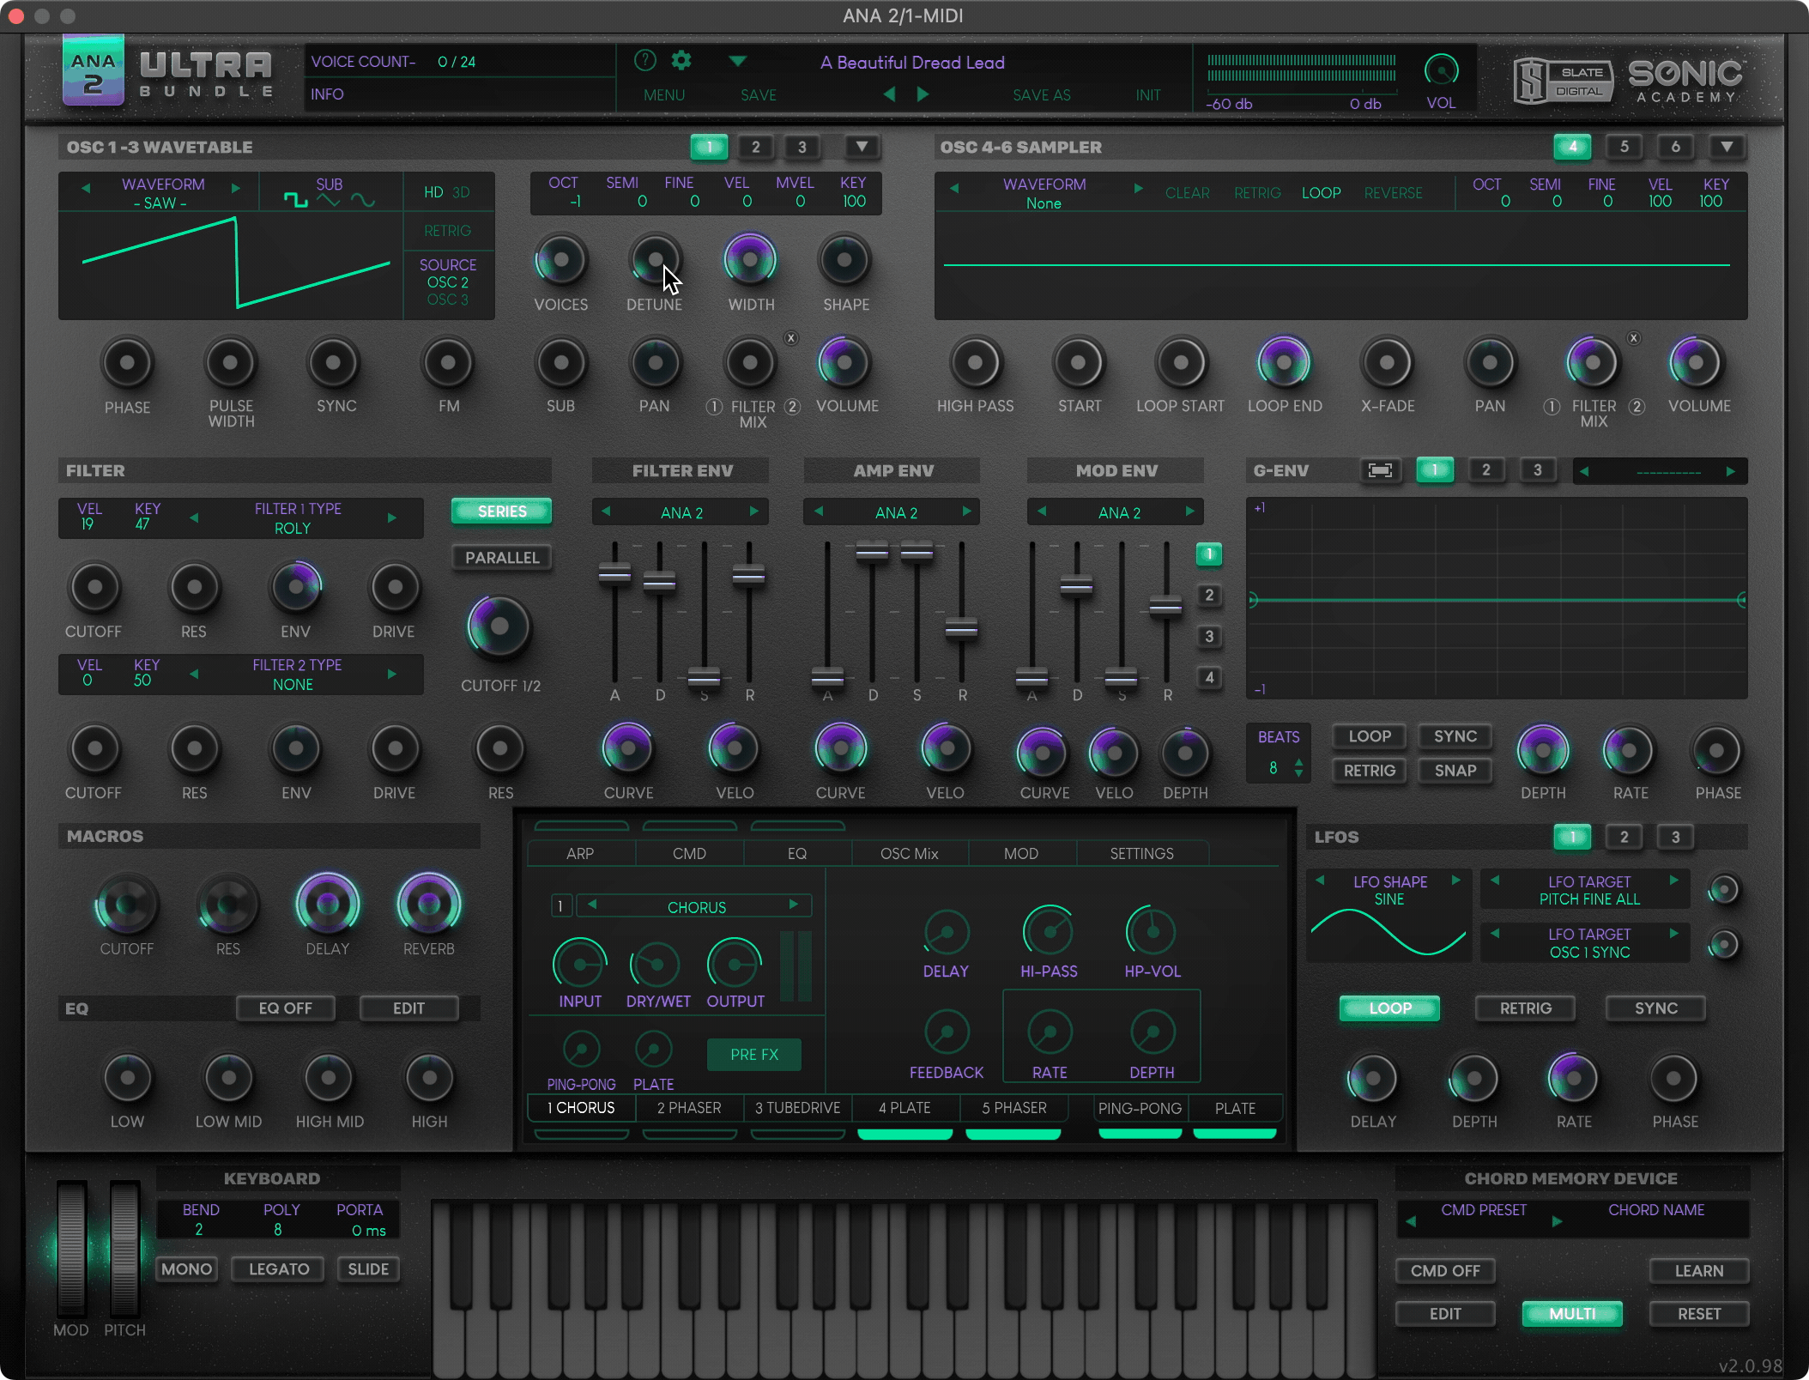Switch to the CMD tab

[689, 853]
